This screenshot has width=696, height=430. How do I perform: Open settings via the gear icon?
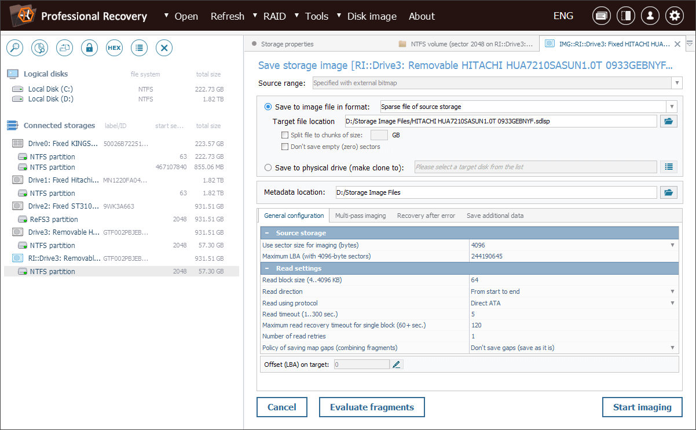pyautogui.click(x=675, y=16)
